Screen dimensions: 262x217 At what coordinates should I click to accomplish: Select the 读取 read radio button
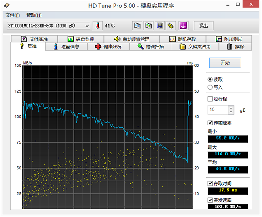(x=210, y=79)
